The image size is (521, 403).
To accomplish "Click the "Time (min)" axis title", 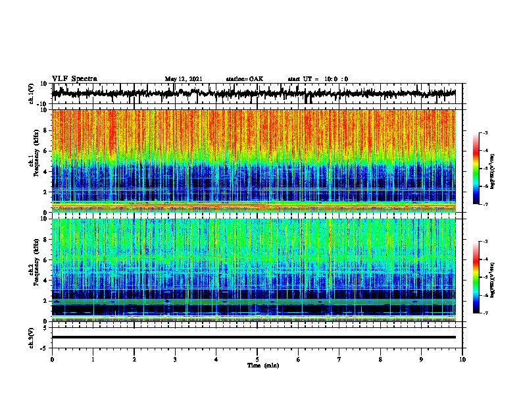I will [263, 365].
